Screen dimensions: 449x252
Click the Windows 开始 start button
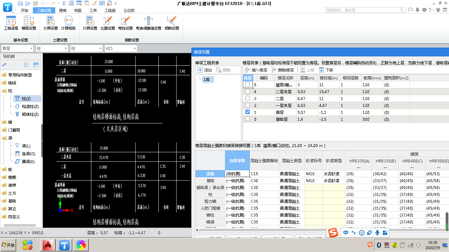[9, 245]
